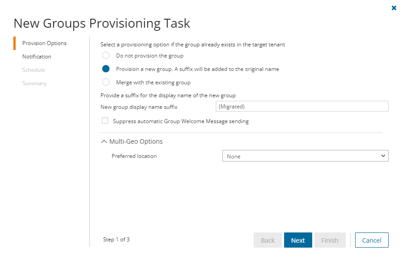This screenshot has height=261, width=402.
Task: Click the Cancel button
Action: 372,240
